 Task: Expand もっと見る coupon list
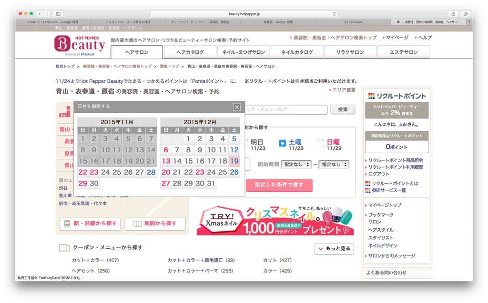coord(334,249)
